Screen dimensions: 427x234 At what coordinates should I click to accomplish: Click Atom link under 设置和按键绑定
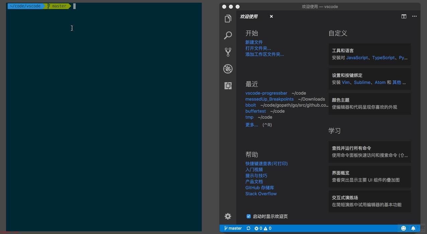click(380, 82)
